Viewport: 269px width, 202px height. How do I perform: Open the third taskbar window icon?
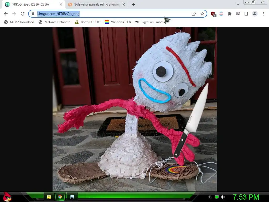click(x=72, y=197)
